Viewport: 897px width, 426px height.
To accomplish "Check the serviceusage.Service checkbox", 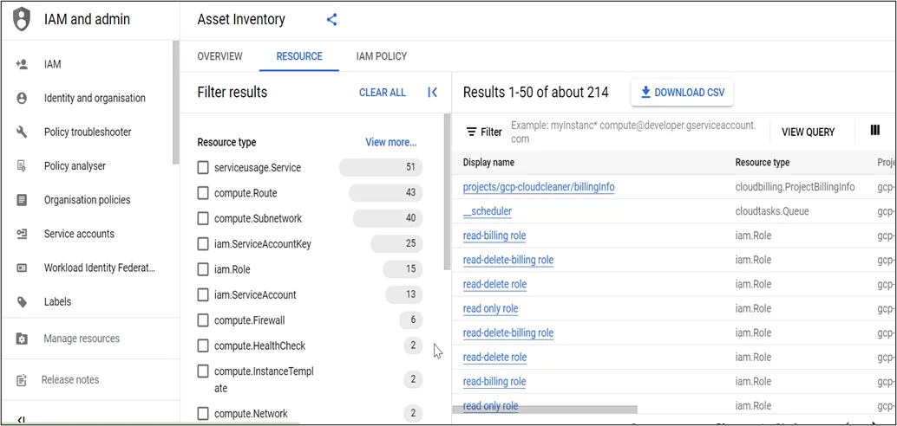I will tap(203, 167).
